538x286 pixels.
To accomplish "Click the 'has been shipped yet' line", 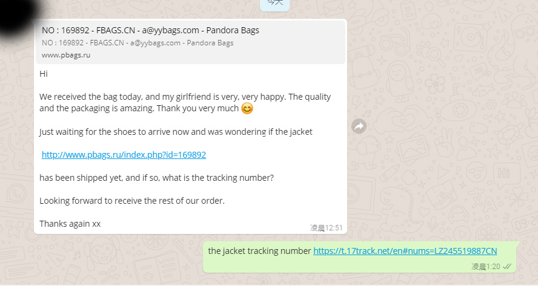I will click(x=156, y=178).
